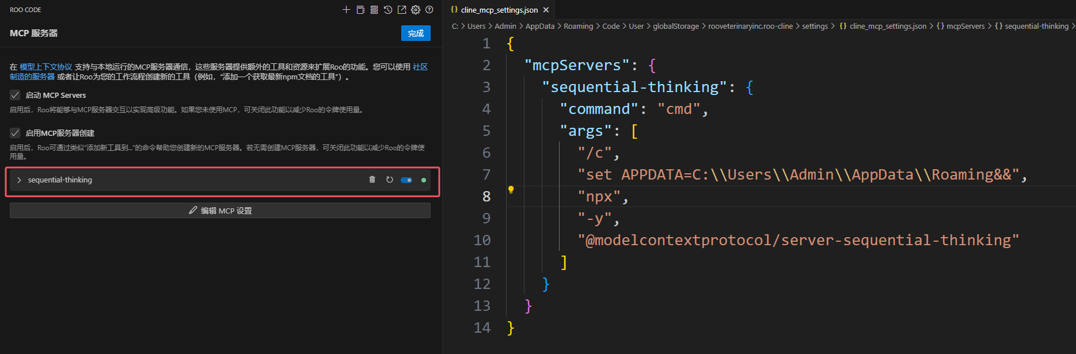The image size is (1076, 354).
Task: Close the cline_mcp_settings.json tab
Action: [x=546, y=10]
